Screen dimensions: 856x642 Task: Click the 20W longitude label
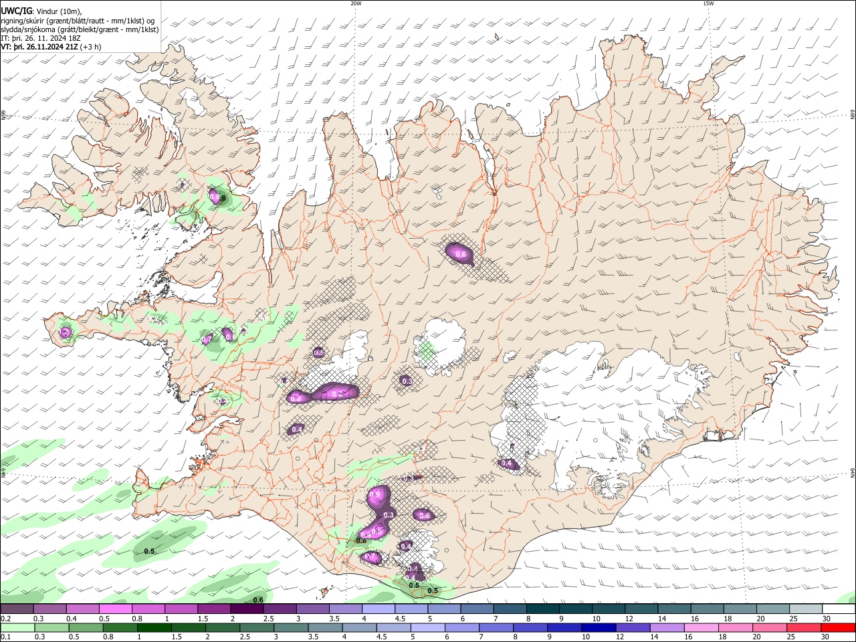click(356, 3)
